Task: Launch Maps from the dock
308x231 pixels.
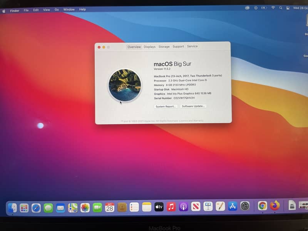Action: coord(73,208)
